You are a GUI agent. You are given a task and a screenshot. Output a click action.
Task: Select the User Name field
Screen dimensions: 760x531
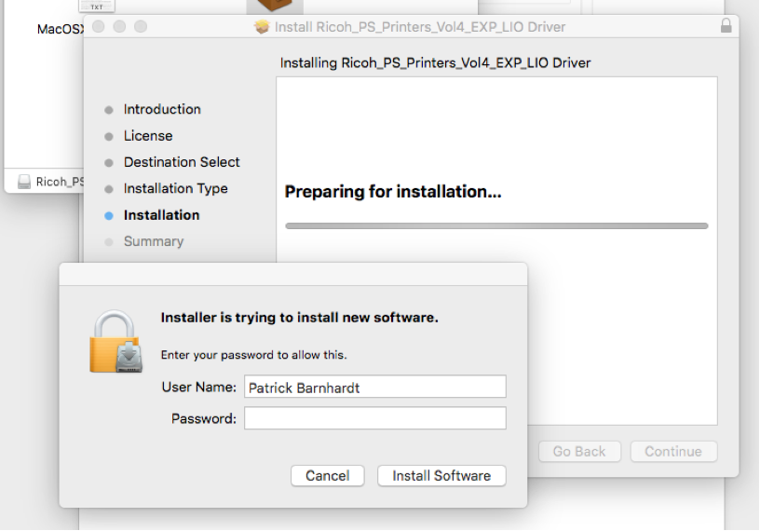(375, 387)
